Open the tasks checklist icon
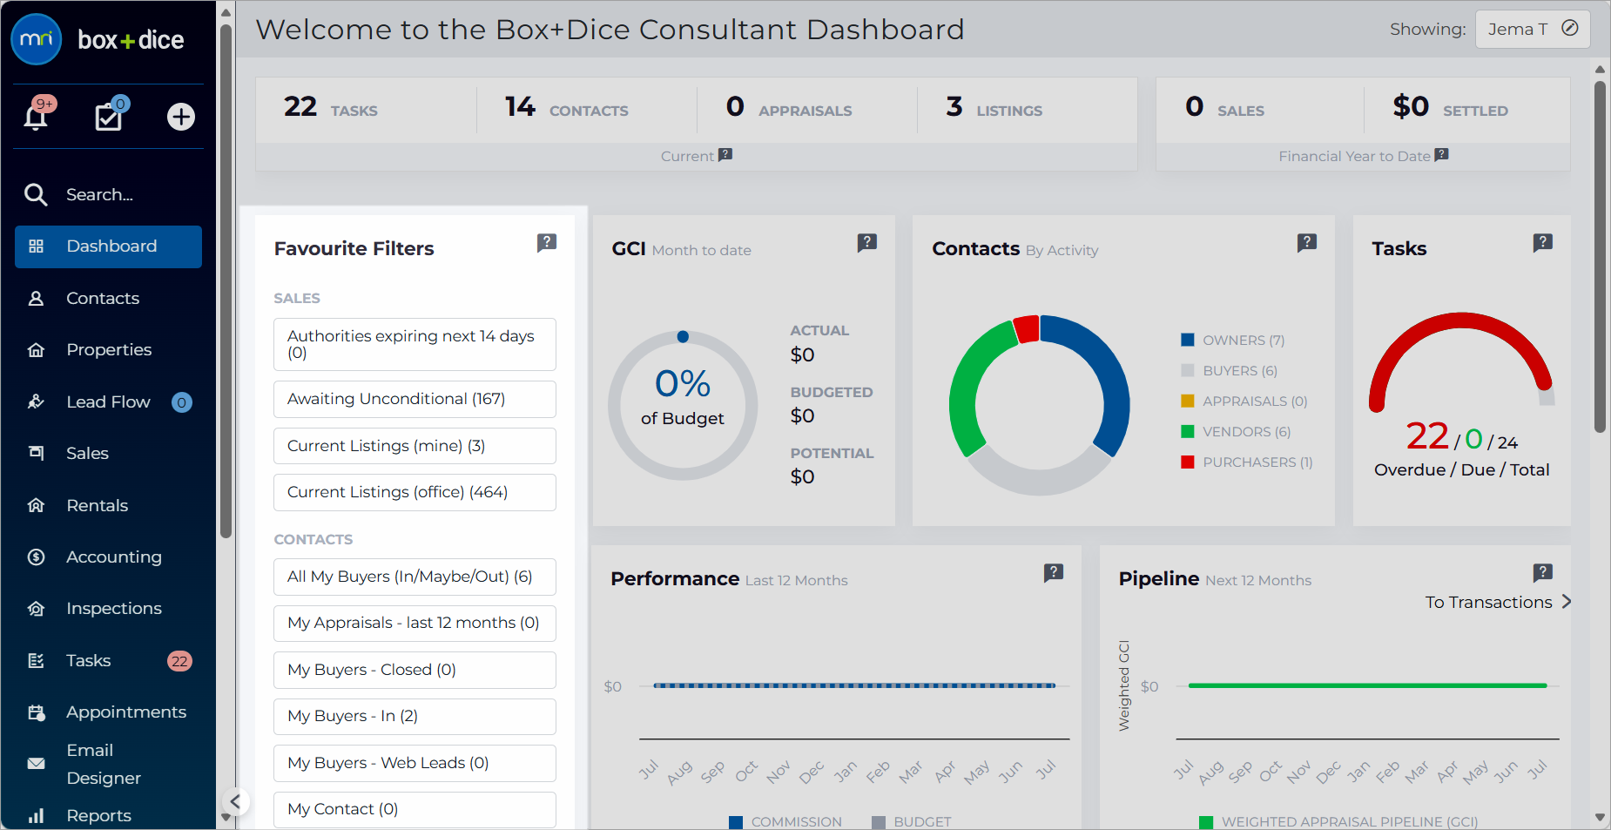Image resolution: width=1611 pixels, height=830 pixels. pyautogui.click(x=109, y=117)
